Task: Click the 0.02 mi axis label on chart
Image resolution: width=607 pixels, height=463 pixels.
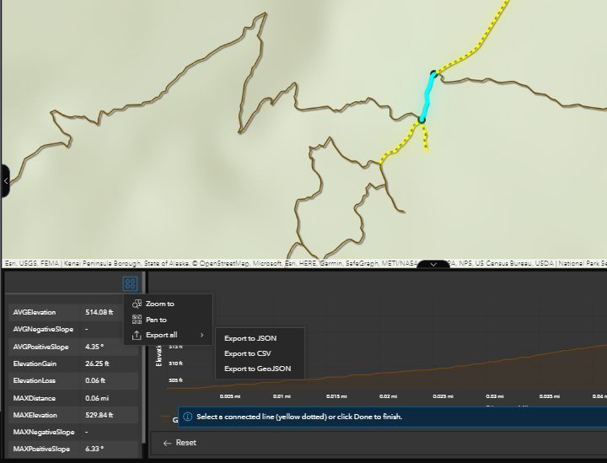Action: (389, 396)
